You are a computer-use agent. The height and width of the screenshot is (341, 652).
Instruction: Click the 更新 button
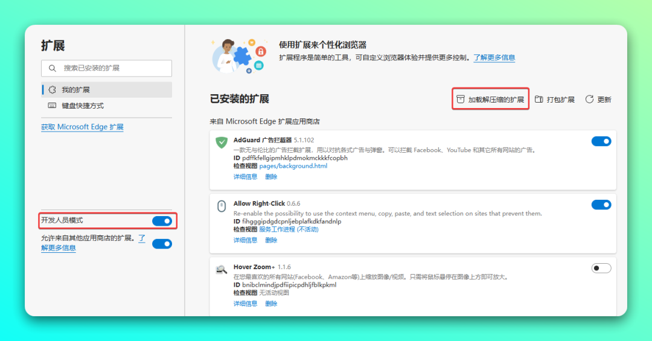[598, 100]
